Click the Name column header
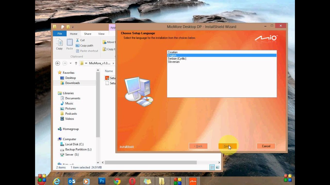The width and height of the screenshot is (330, 185). pos(109,71)
